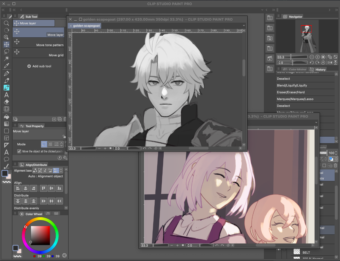Select the Eyedropper tool
Screen dimensions: 340x261
tap(6, 66)
